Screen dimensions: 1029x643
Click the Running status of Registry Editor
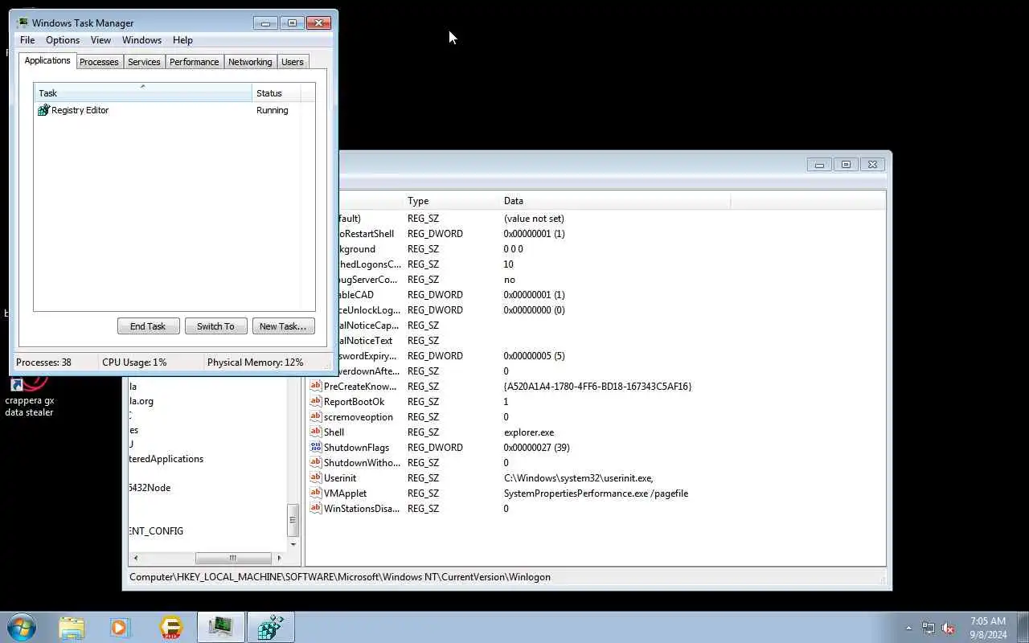click(x=273, y=110)
